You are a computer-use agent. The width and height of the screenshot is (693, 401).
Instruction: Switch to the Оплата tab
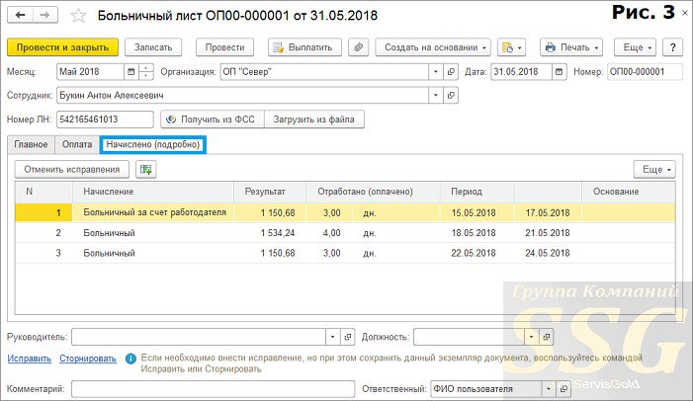(x=77, y=144)
